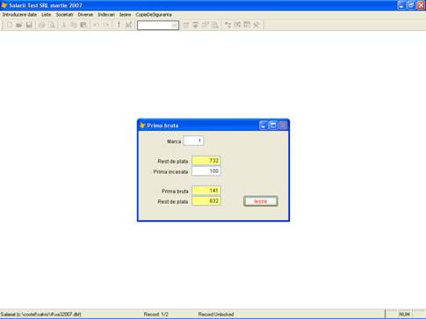The width and height of the screenshot is (426, 319).
Task: Click the Marca input field
Action: coord(193,141)
